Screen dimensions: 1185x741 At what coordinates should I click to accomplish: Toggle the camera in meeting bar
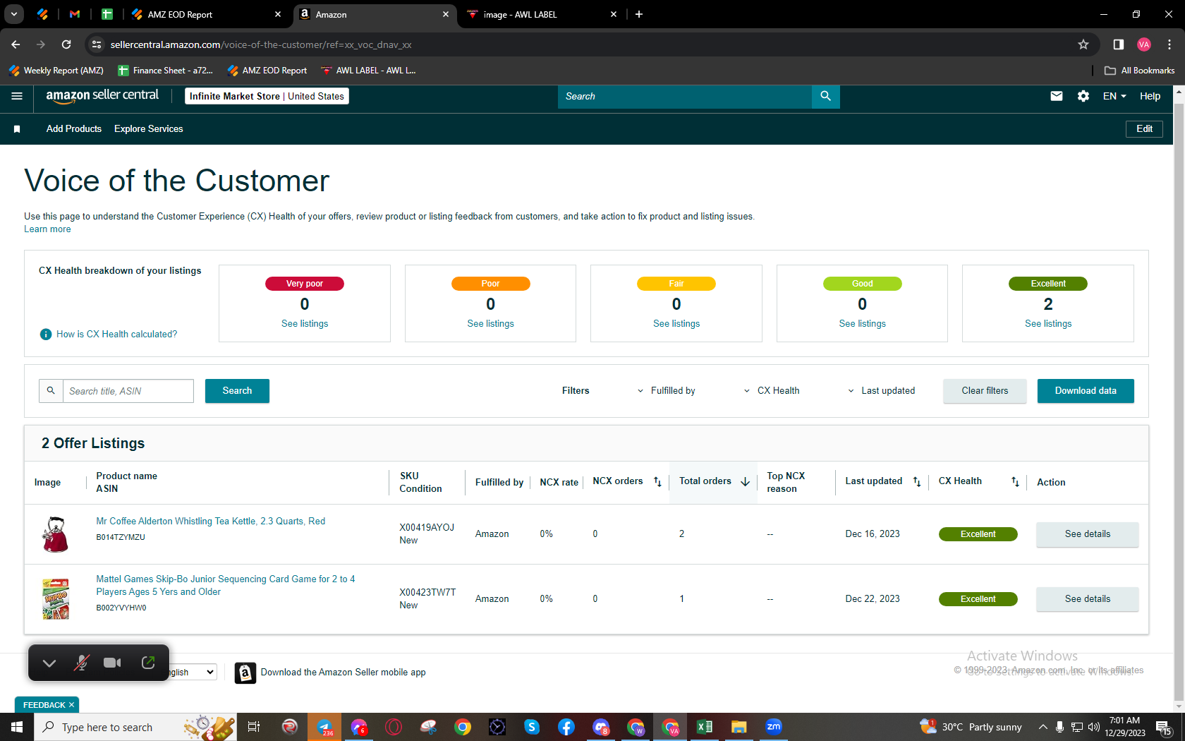[x=113, y=663]
